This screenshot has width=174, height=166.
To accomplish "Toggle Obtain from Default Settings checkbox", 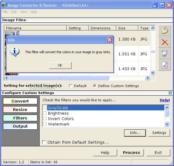I will 44,142.
